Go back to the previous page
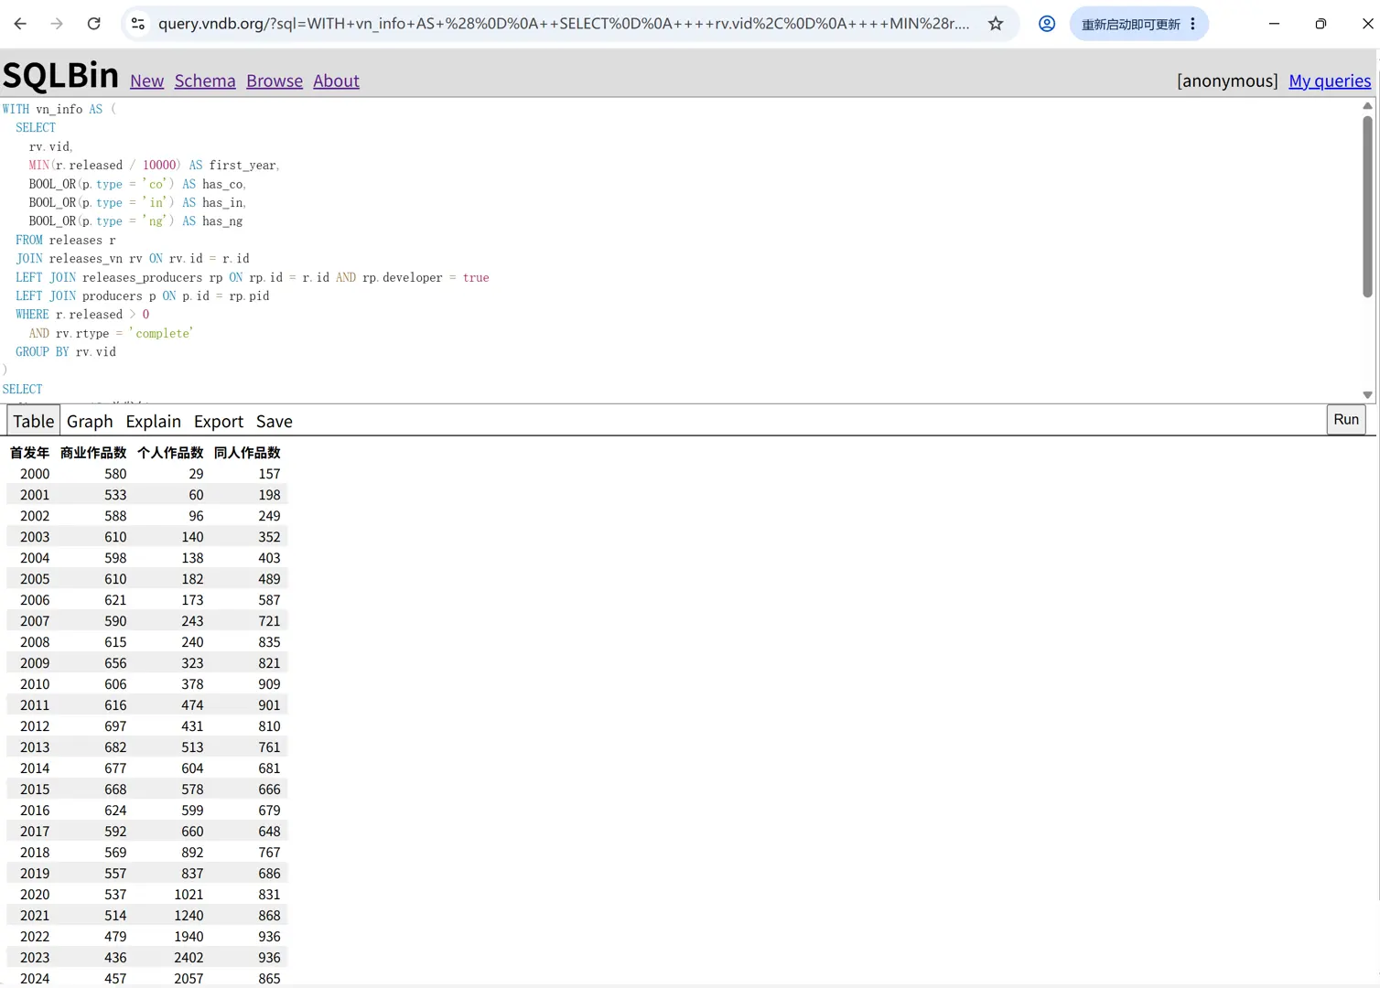1380x988 pixels. click(x=20, y=24)
